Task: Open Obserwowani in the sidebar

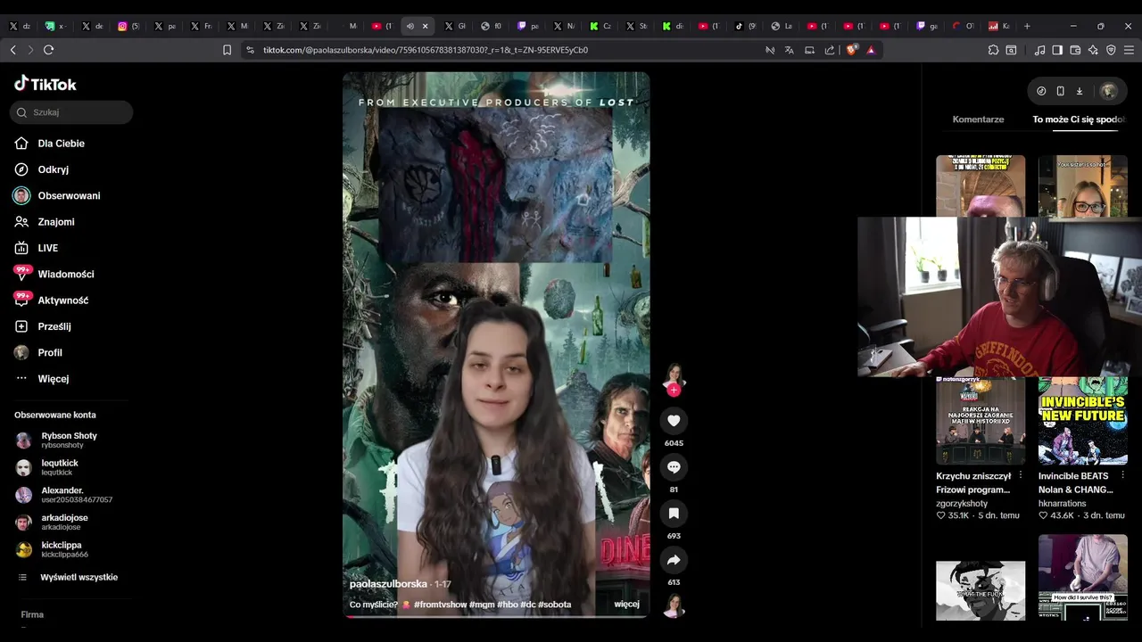Action: 69,195
